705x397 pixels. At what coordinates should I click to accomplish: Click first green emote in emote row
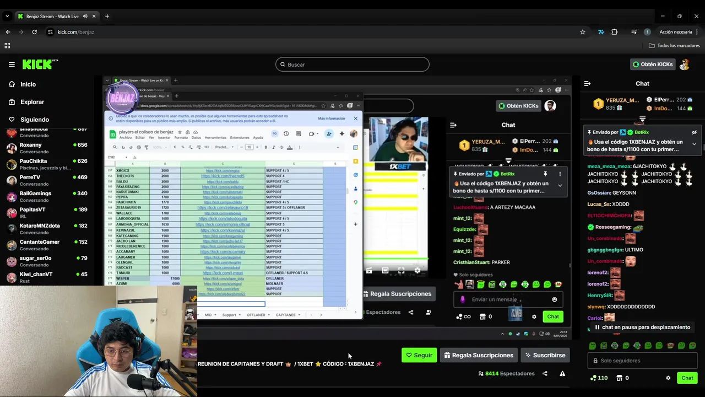coord(593,346)
